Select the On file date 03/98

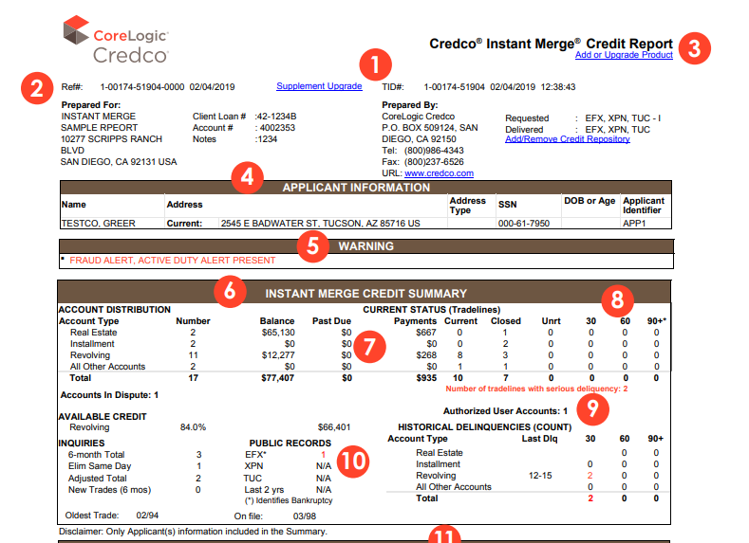pyautogui.click(x=305, y=516)
